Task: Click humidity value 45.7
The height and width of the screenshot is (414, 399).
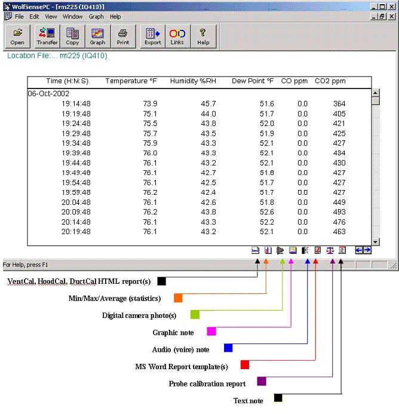Action: pos(208,104)
